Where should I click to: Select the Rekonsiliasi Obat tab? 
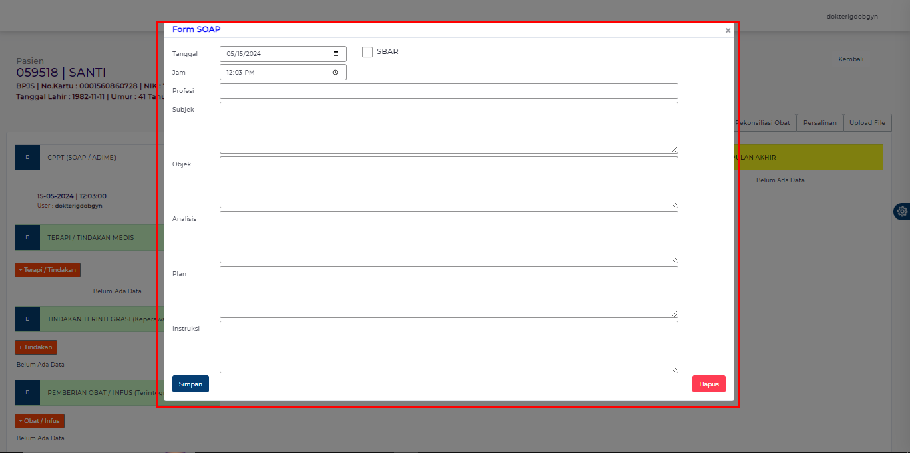click(763, 122)
